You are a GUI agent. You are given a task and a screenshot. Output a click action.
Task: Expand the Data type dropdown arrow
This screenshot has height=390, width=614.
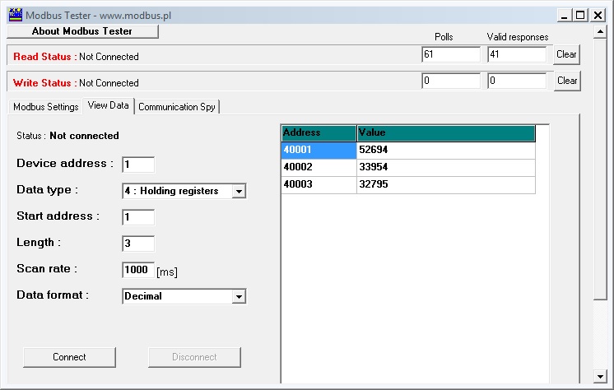pos(239,191)
